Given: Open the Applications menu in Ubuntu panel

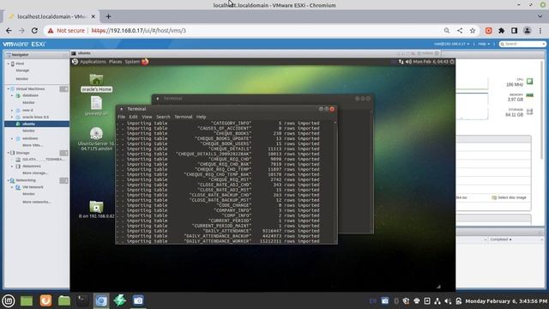Looking at the screenshot, I should pyautogui.click(x=93, y=62).
